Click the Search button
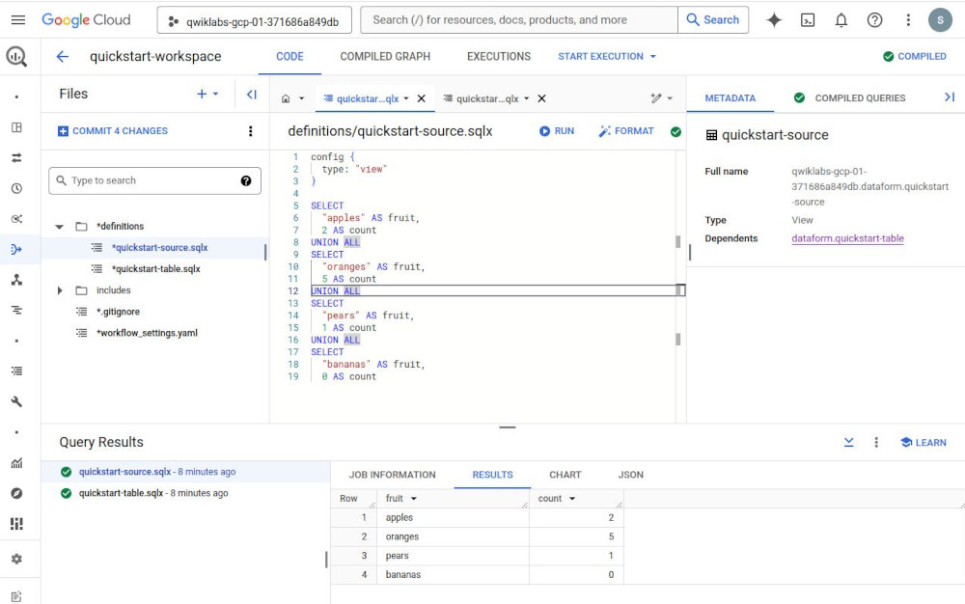 (x=713, y=20)
